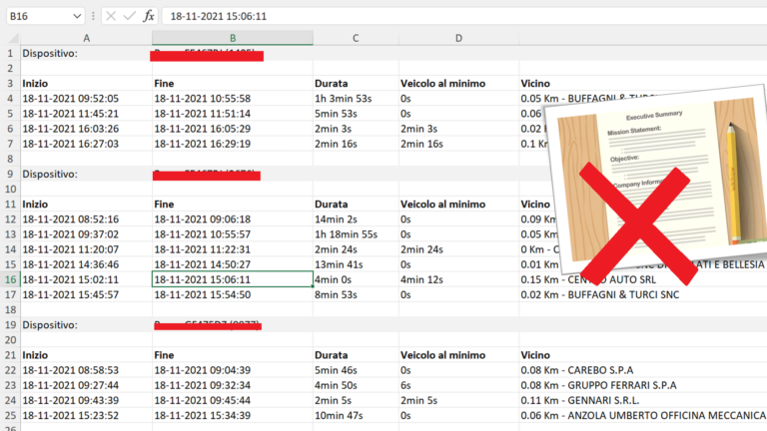Select column D header
The image size is (767, 431).
(x=457, y=38)
